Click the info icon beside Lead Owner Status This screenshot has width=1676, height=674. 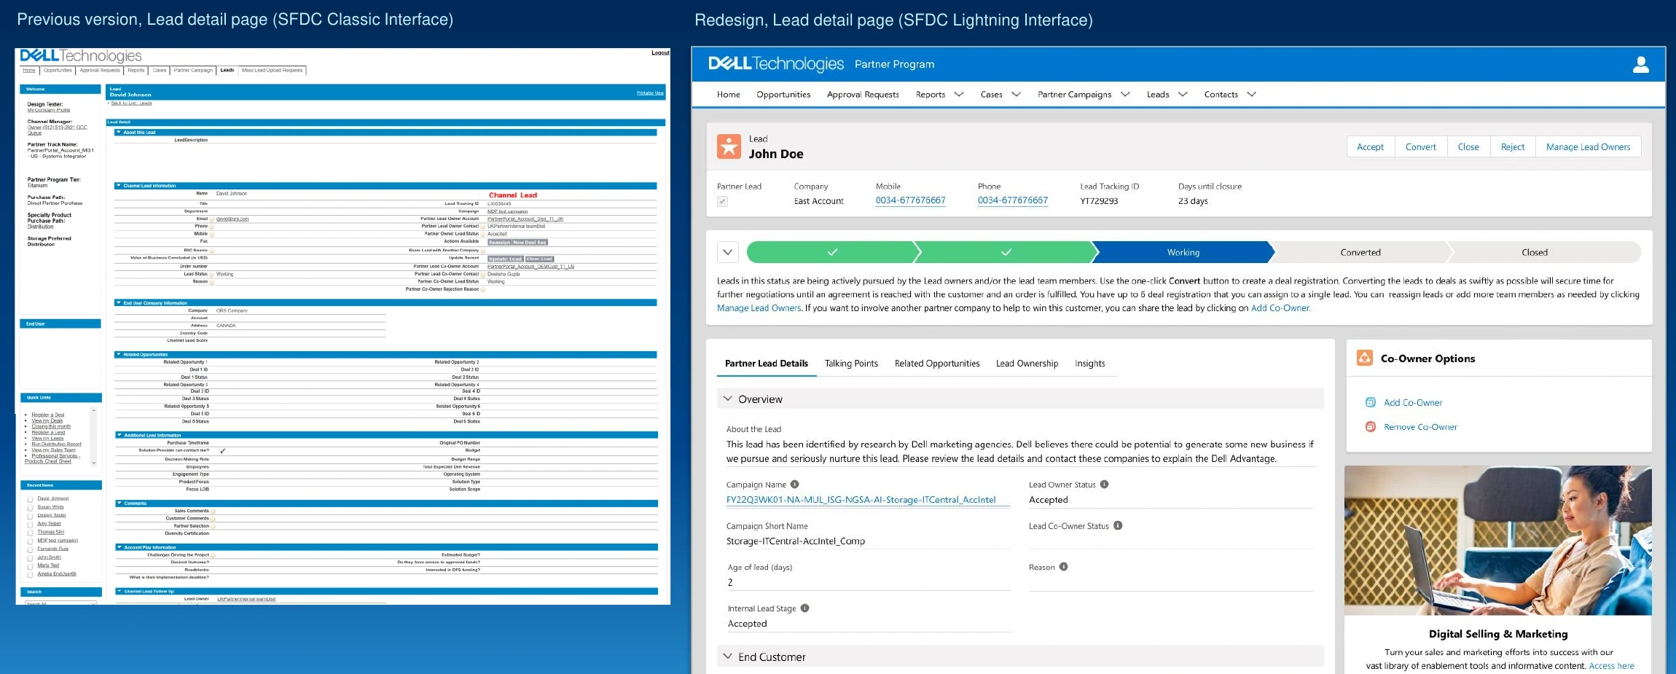[1104, 485]
